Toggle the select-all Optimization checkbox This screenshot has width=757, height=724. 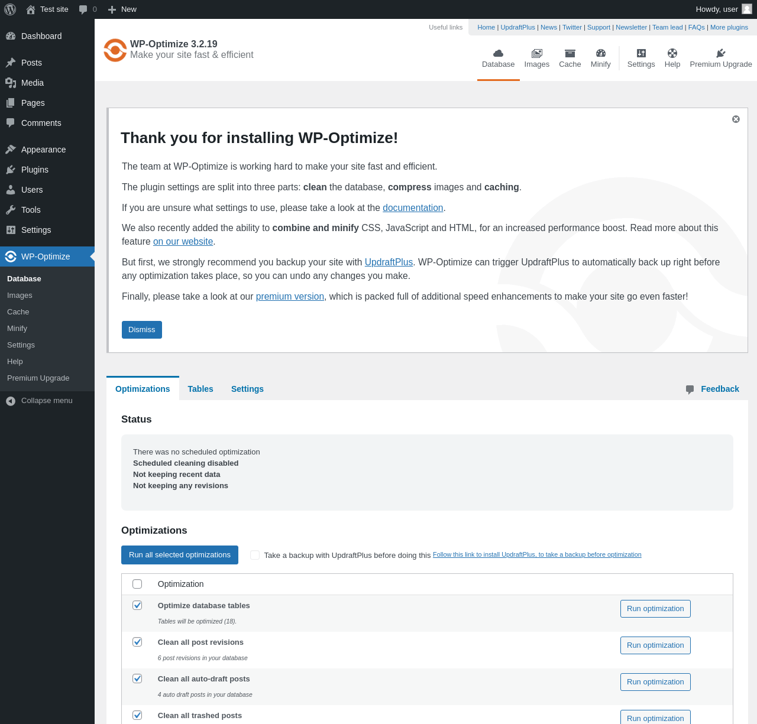[x=137, y=584]
